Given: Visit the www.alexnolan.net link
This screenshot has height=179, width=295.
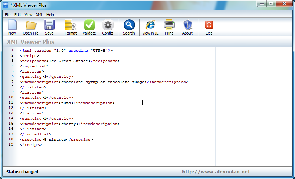Looking at the screenshot, I should [x=216, y=172].
